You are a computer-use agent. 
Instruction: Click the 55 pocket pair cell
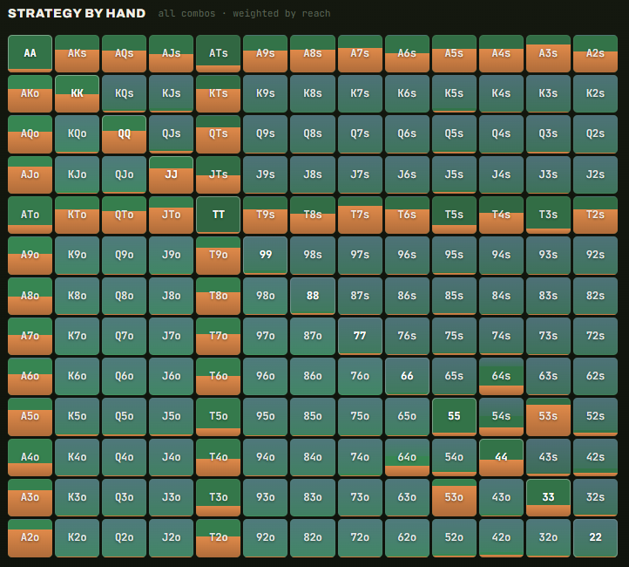454,416
